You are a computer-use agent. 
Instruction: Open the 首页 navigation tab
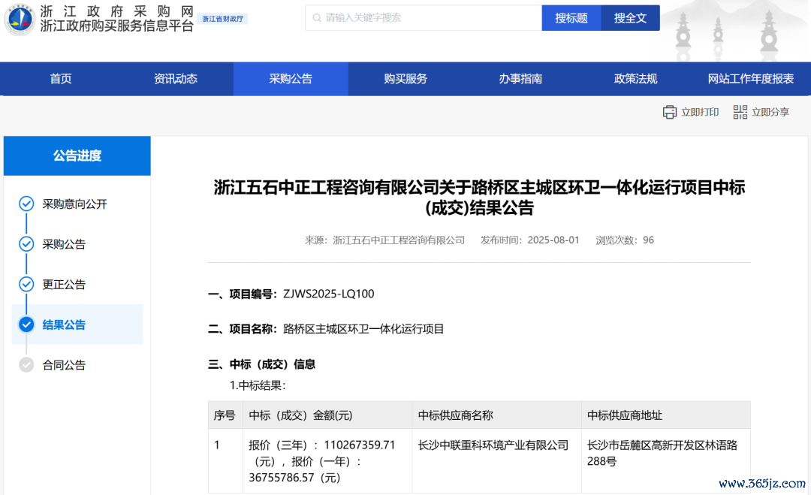[x=61, y=79]
